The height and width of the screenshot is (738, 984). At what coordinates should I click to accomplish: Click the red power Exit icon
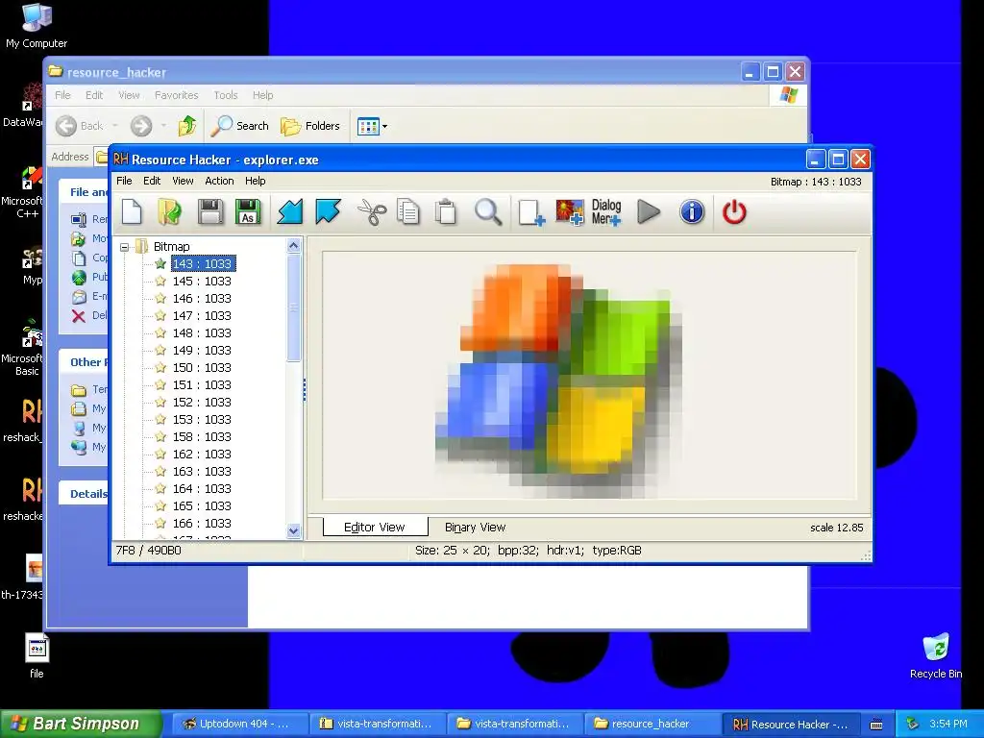coord(734,211)
